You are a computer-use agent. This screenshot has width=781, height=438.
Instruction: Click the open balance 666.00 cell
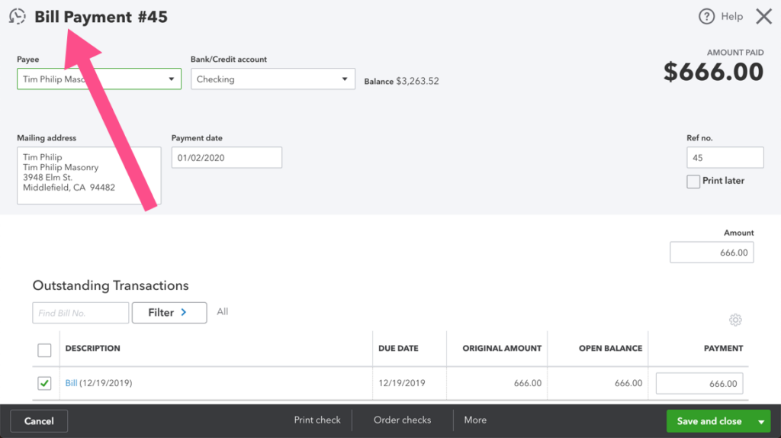click(x=628, y=383)
